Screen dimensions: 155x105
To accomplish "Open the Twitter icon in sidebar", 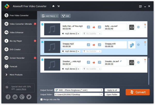I will [29, 97].
